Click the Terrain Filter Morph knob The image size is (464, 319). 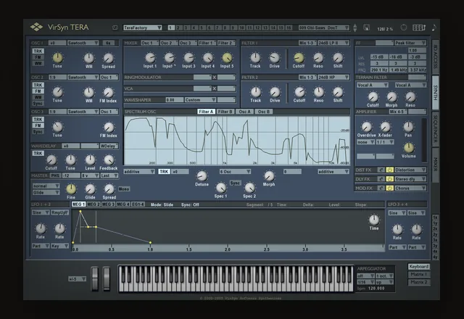[391, 96]
